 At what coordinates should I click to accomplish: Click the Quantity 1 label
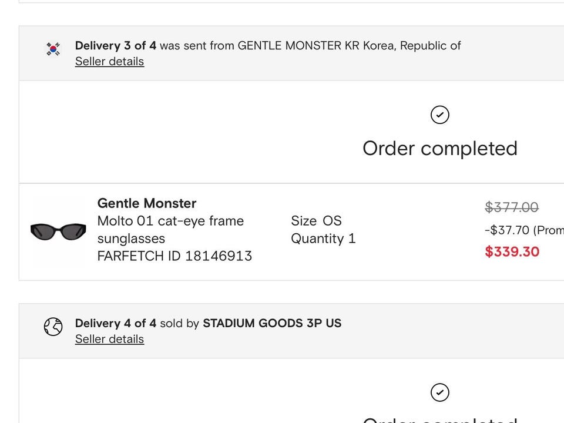pyautogui.click(x=323, y=239)
